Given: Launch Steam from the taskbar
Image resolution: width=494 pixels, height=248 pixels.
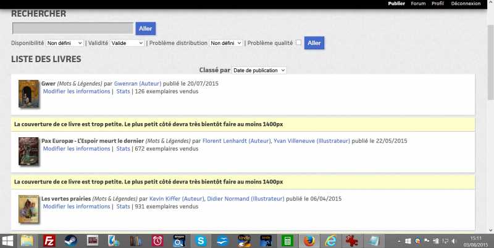Looking at the screenshot, I should 71,241.
